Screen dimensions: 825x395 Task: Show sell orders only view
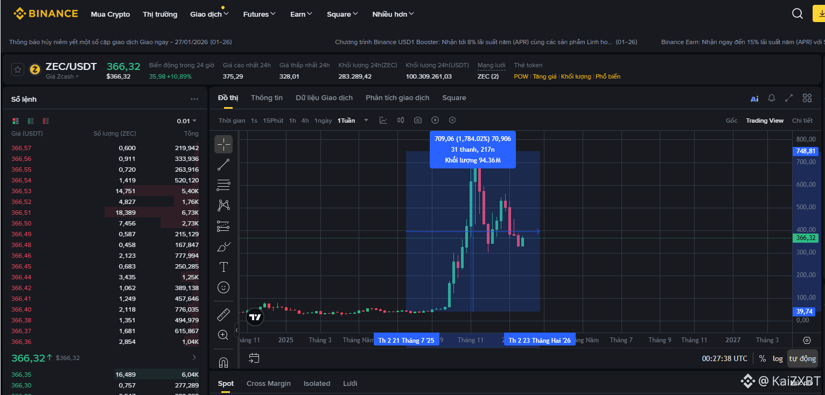coord(46,121)
